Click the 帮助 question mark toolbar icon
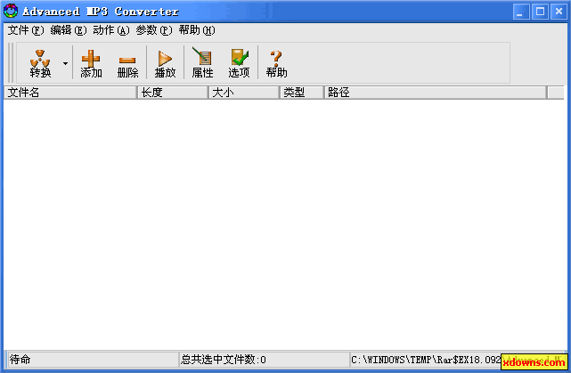 276,63
